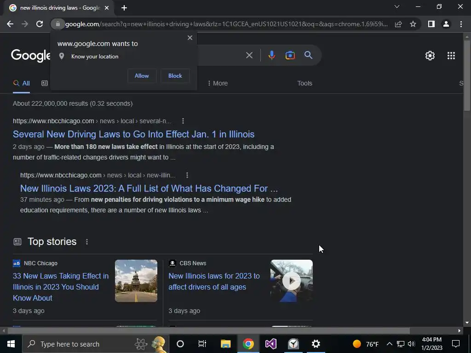This screenshot has height=353, width=471.
Task: Open the Google apps grid
Action: (451, 56)
